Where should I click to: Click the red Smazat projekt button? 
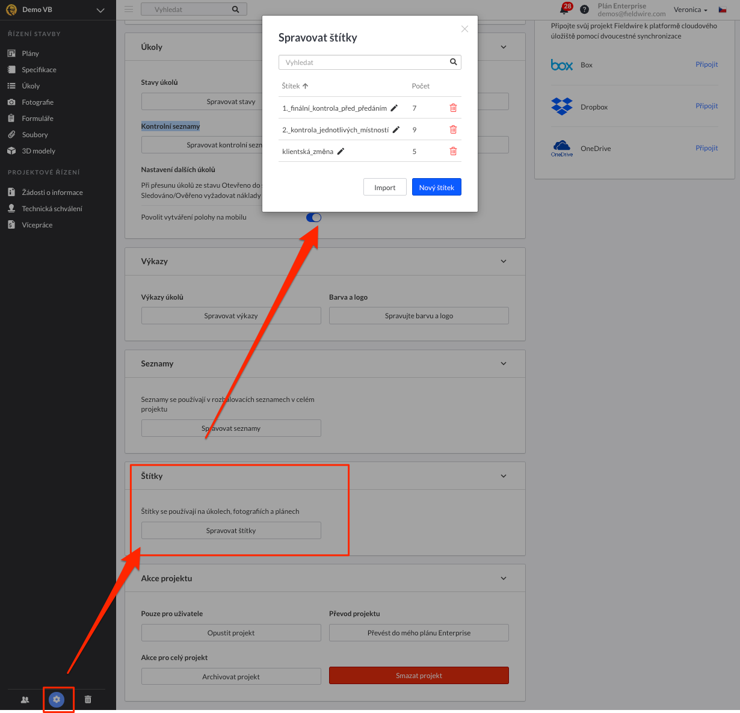pos(419,676)
